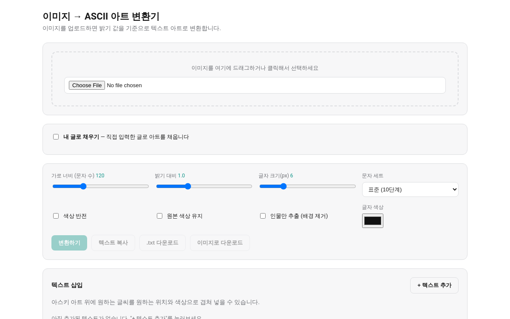Screen dimensions: 510x319
Task: Click the 글자 크기 slider
Action: [x=308, y=186]
